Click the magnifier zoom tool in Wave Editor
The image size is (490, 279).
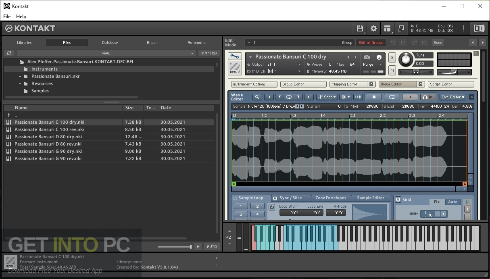pos(257,97)
